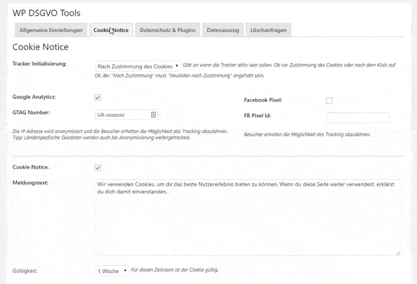Select the 'Tracker Initialisierung:' label
This screenshot has width=417, height=284.
[40, 64]
